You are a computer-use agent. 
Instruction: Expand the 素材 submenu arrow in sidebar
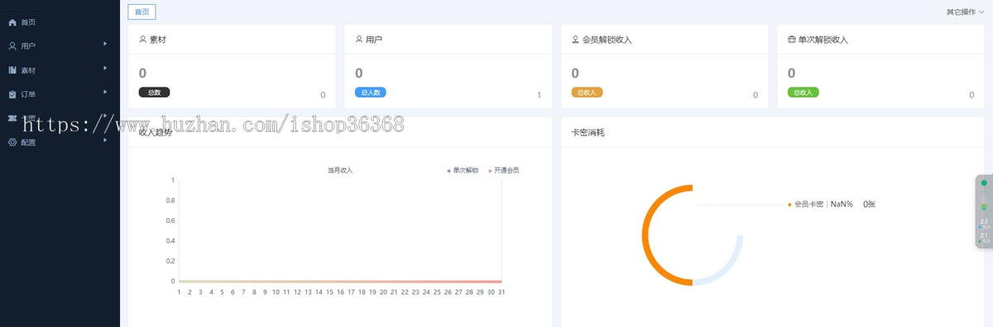[105, 68]
